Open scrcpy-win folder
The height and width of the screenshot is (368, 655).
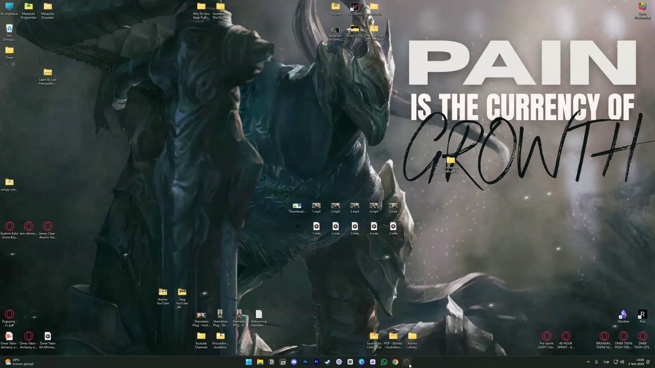[x=9, y=185]
